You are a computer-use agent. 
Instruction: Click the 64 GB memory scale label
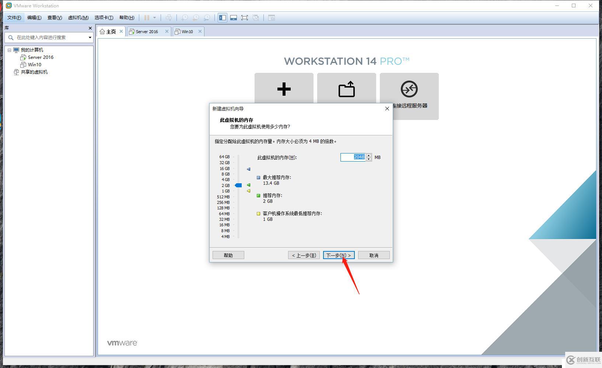[224, 157]
